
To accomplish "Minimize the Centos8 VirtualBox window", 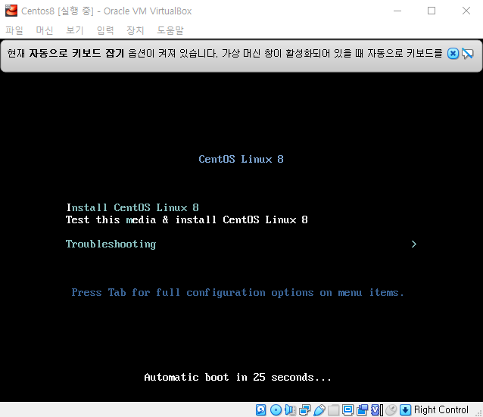I will point(397,11).
